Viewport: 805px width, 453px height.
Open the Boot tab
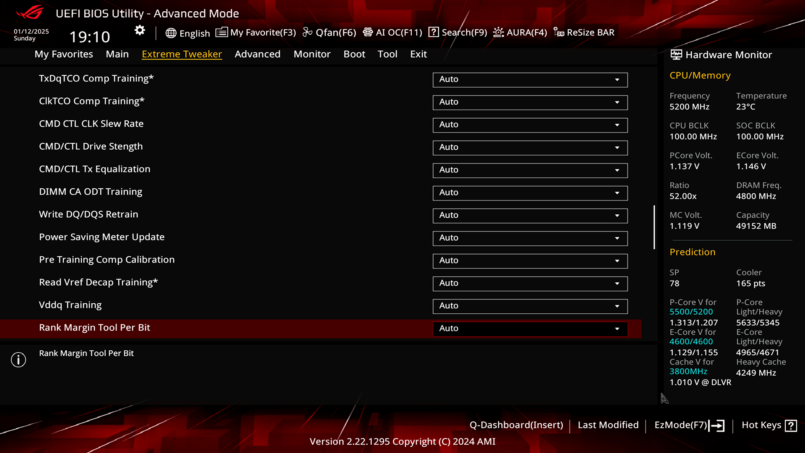[x=354, y=54]
